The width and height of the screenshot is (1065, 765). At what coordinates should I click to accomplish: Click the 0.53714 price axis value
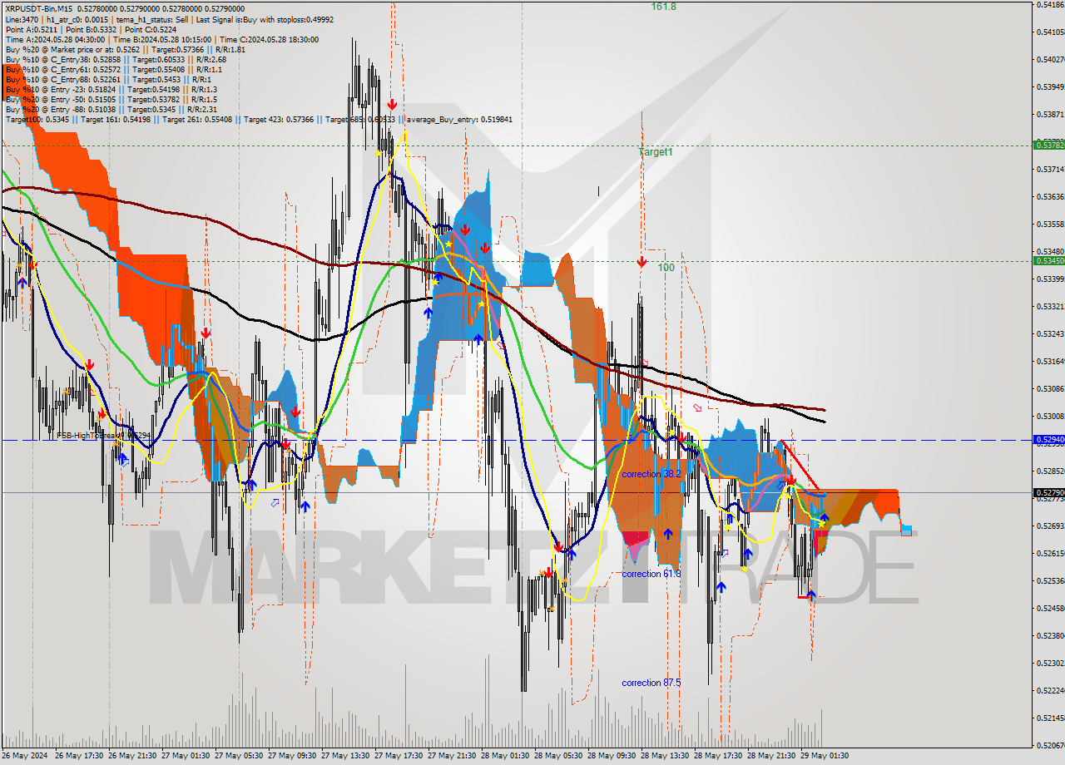(x=1049, y=170)
